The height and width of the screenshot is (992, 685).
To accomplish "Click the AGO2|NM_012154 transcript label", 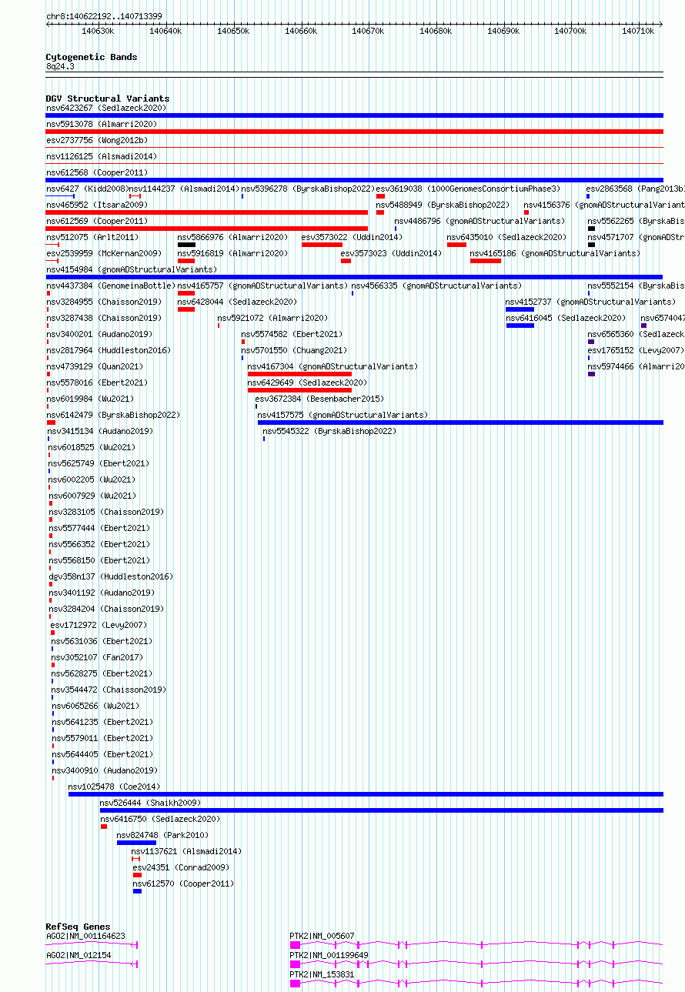I will (x=79, y=955).
